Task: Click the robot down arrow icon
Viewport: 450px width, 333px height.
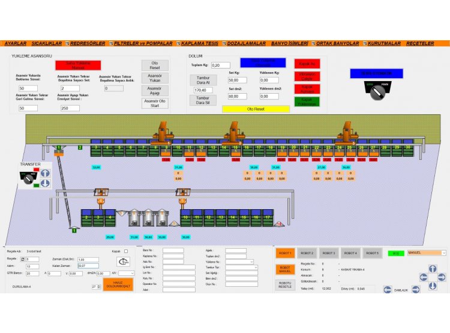Action: pos(431,284)
